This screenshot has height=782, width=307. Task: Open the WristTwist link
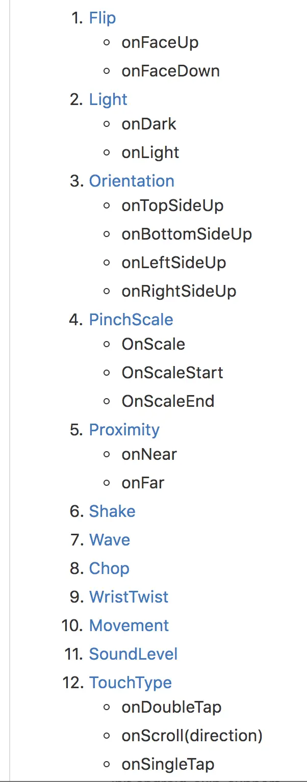coord(129,597)
